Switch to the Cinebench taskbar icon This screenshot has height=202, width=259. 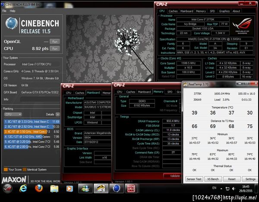(117, 189)
